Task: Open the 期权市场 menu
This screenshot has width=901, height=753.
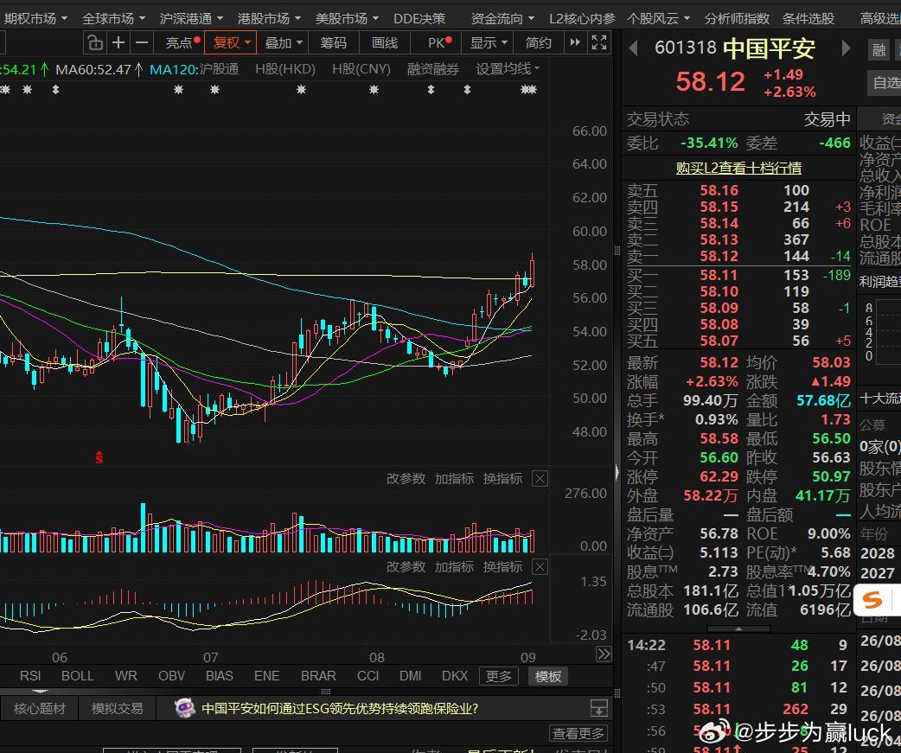Action: [35, 19]
